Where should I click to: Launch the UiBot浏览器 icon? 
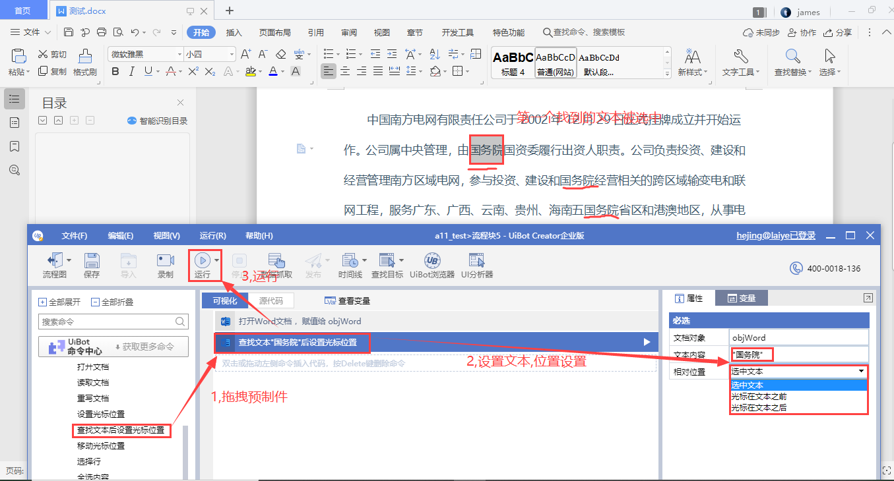coord(432,266)
